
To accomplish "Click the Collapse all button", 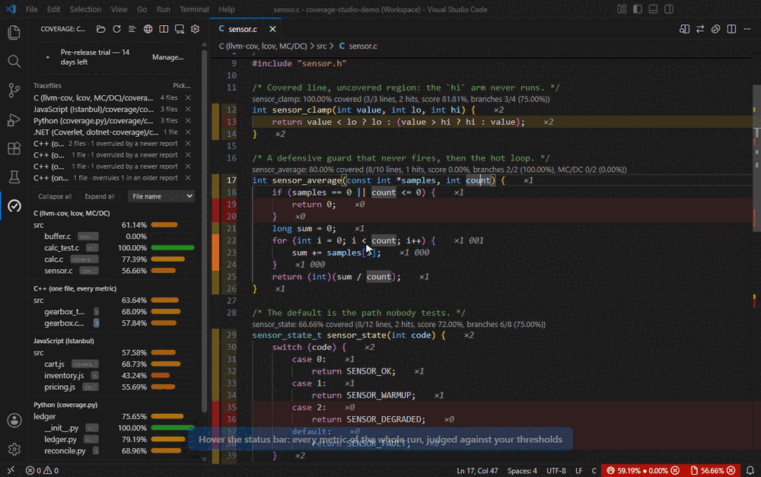I will [55, 196].
